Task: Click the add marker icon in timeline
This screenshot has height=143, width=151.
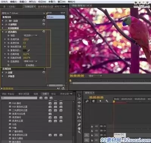Action: click(100, 101)
